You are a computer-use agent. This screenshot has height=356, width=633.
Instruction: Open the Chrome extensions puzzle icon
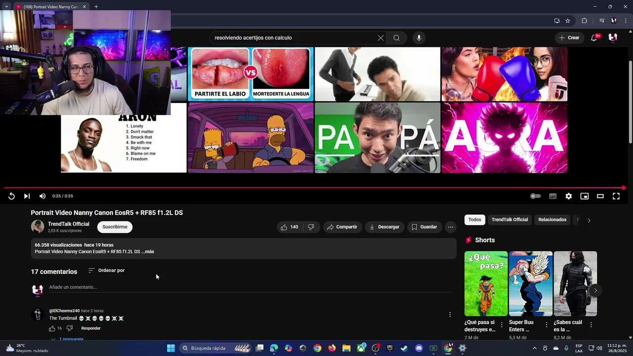point(585,21)
